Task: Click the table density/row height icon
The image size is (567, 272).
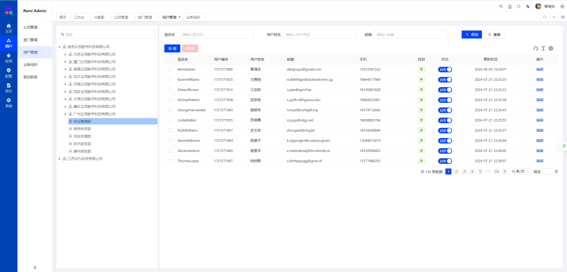Action: point(543,48)
